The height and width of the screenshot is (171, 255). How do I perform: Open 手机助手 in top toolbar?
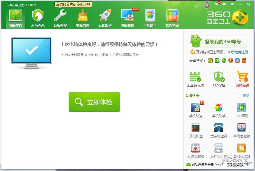click(x=150, y=18)
